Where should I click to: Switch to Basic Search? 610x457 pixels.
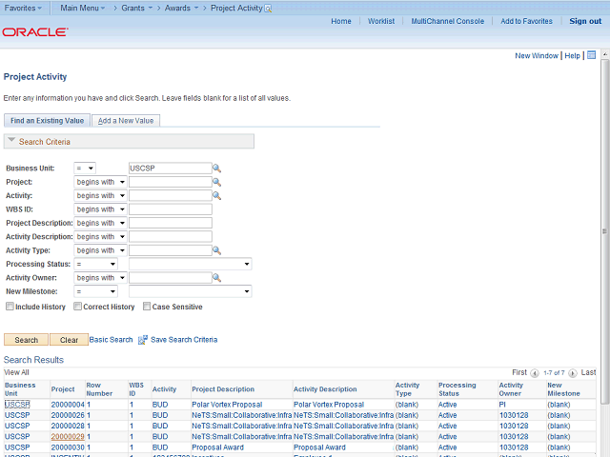(111, 340)
